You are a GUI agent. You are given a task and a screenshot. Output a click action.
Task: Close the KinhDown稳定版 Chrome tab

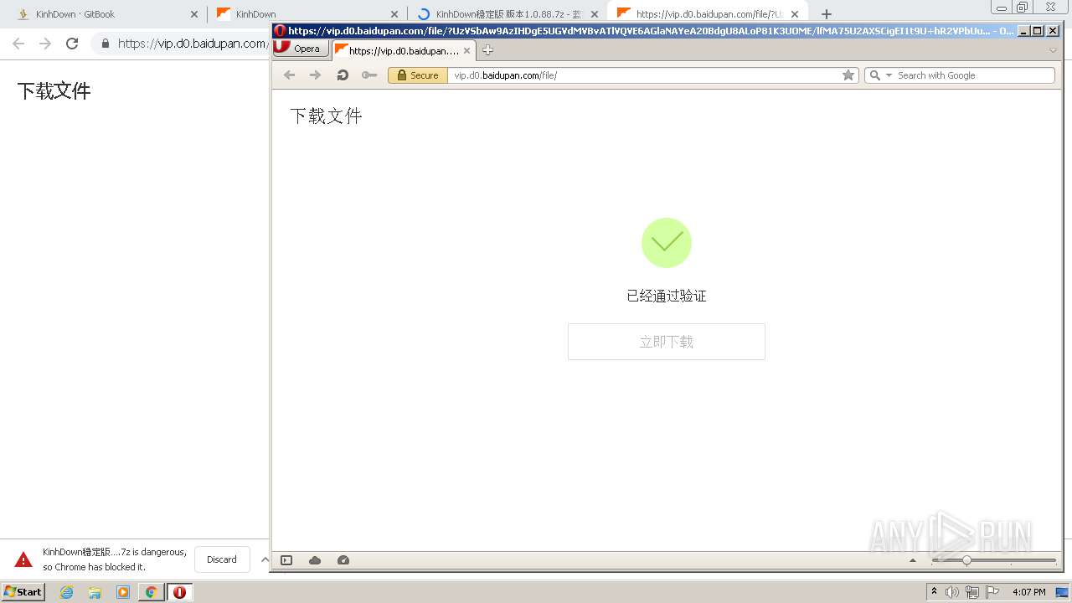tap(595, 14)
